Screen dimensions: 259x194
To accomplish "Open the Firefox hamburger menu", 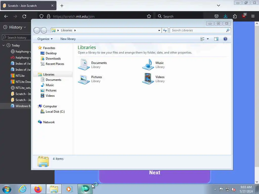I will click(x=253, y=16).
